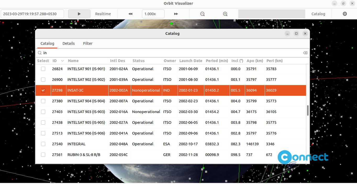The width and height of the screenshot is (357, 184).
Task: Speed up simulation with fast-forward icon
Action: (x=176, y=14)
